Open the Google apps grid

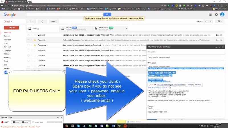pos(210,15)
